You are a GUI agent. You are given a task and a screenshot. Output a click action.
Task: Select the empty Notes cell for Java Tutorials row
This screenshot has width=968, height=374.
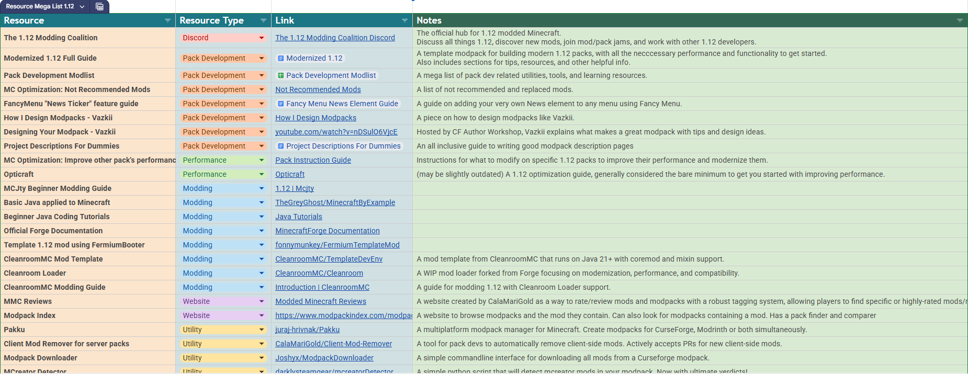[x=690, y=217]
